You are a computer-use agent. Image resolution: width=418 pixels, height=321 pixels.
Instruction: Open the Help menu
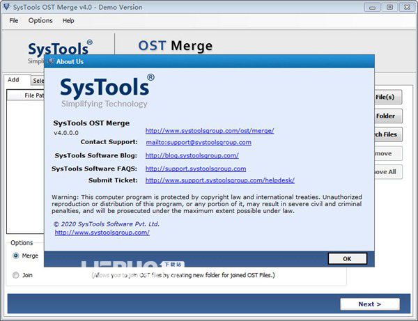point(68,20)
